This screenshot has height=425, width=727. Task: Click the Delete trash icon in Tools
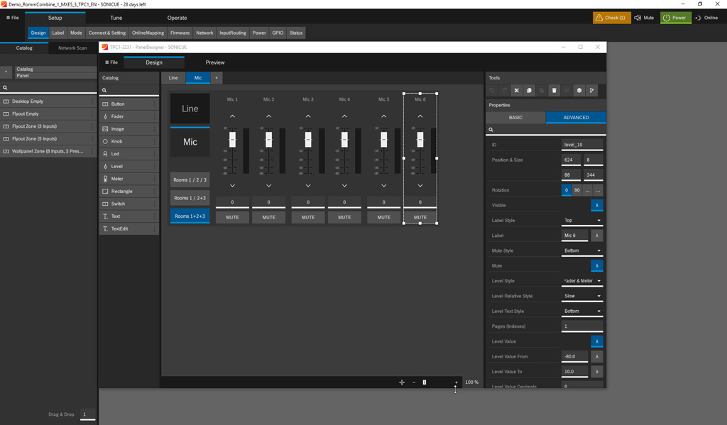[x=554, y=91]
